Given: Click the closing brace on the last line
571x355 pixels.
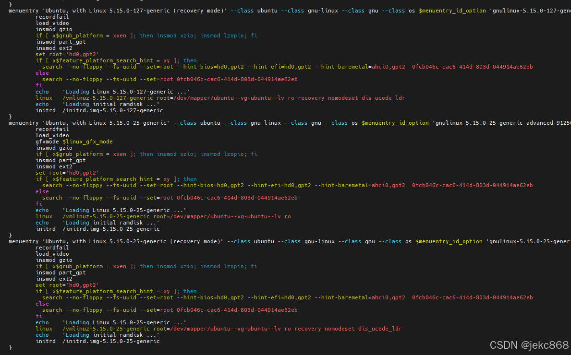Looking at the screenshot, I should click(x=11, y=347).
